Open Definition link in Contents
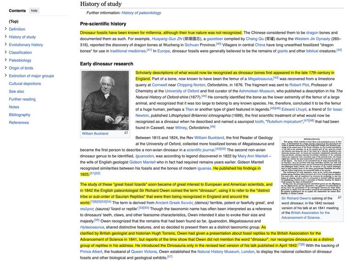 pyautogui.click(x=17, y=29)
